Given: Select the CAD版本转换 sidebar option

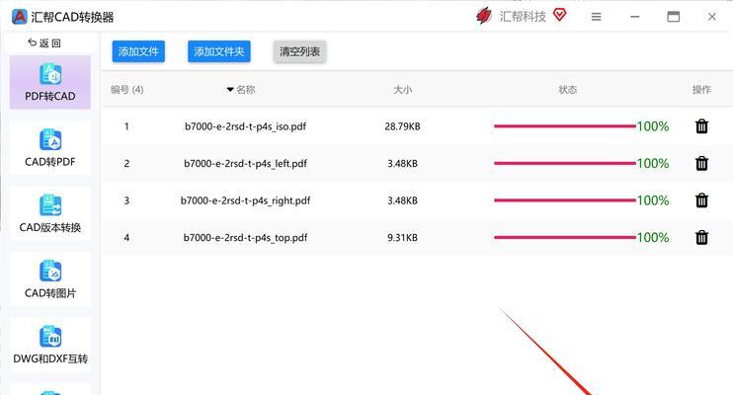Looking at the screenshot, I should [50, 213].
